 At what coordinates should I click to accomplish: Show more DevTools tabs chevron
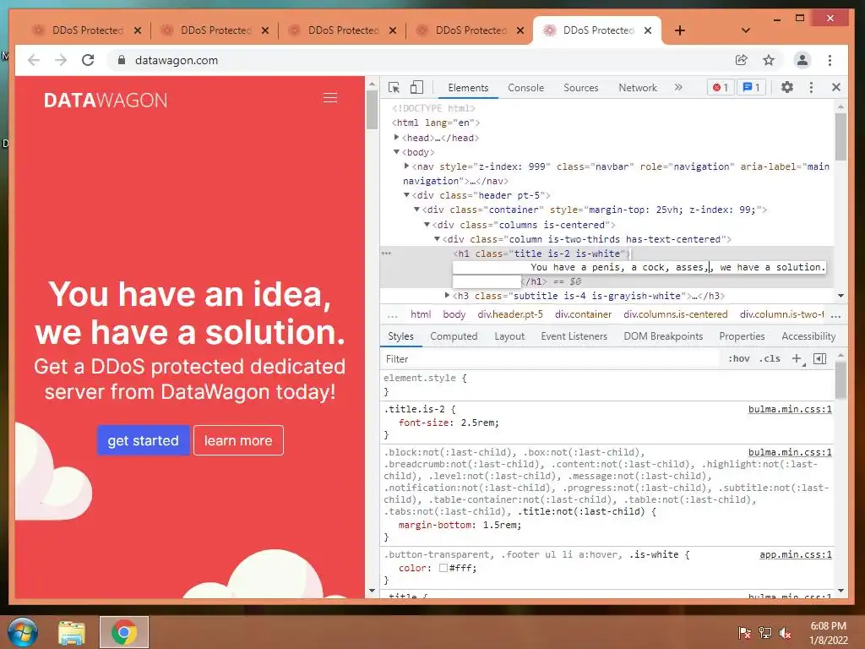(678, 87)
